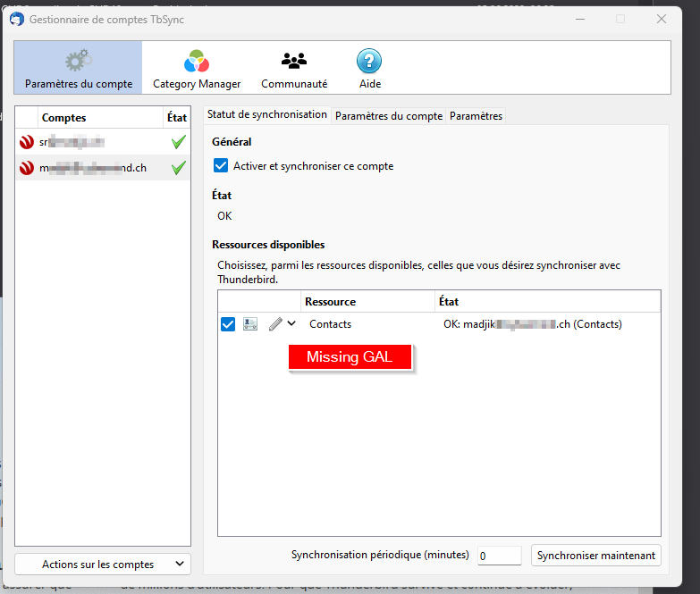Expand the "Actions sur les comptes" dropdown

tap(103, 565)
